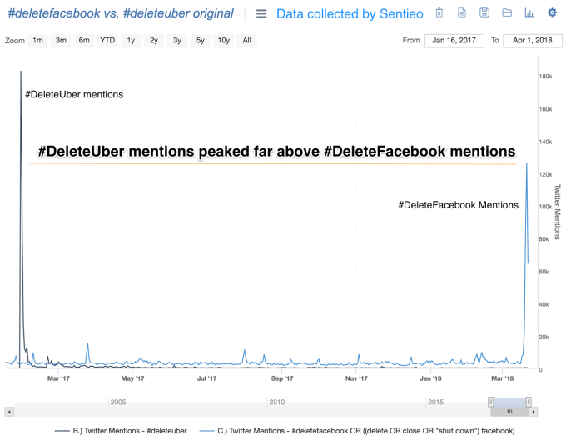
Task: Click the document page icon
Action: (462, 13)
